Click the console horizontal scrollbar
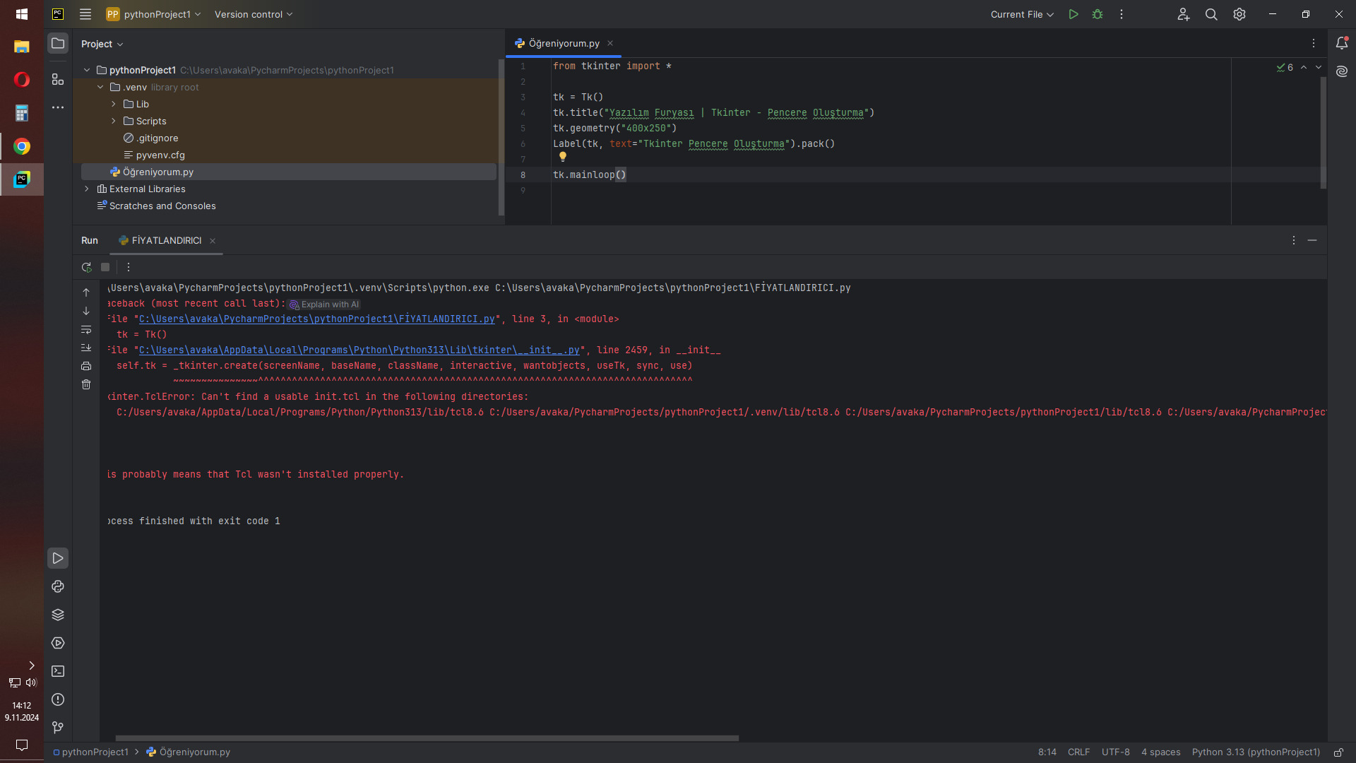1356x763 pixels. (x=427, y=738)
